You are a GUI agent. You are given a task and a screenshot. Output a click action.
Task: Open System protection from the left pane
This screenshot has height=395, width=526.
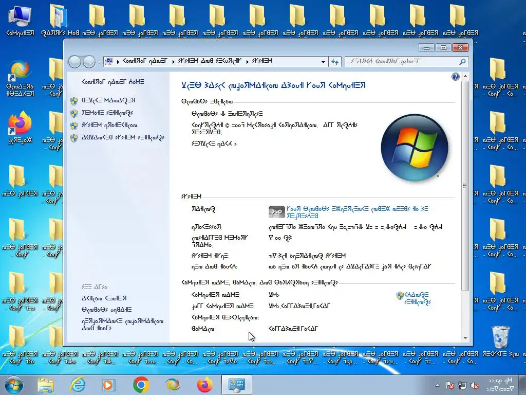[x=109, y=125]
